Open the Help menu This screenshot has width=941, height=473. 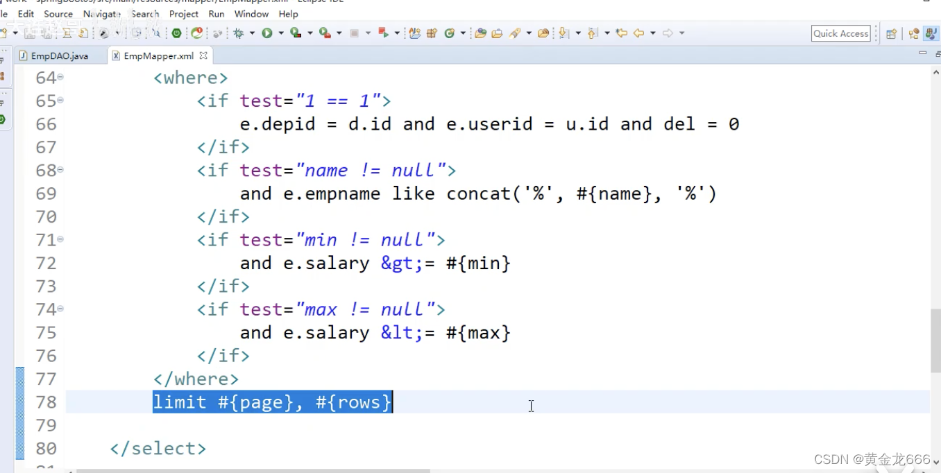click(288, 14)
